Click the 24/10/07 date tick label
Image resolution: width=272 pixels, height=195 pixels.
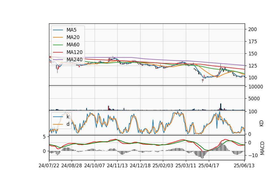[x=95, y=166]
